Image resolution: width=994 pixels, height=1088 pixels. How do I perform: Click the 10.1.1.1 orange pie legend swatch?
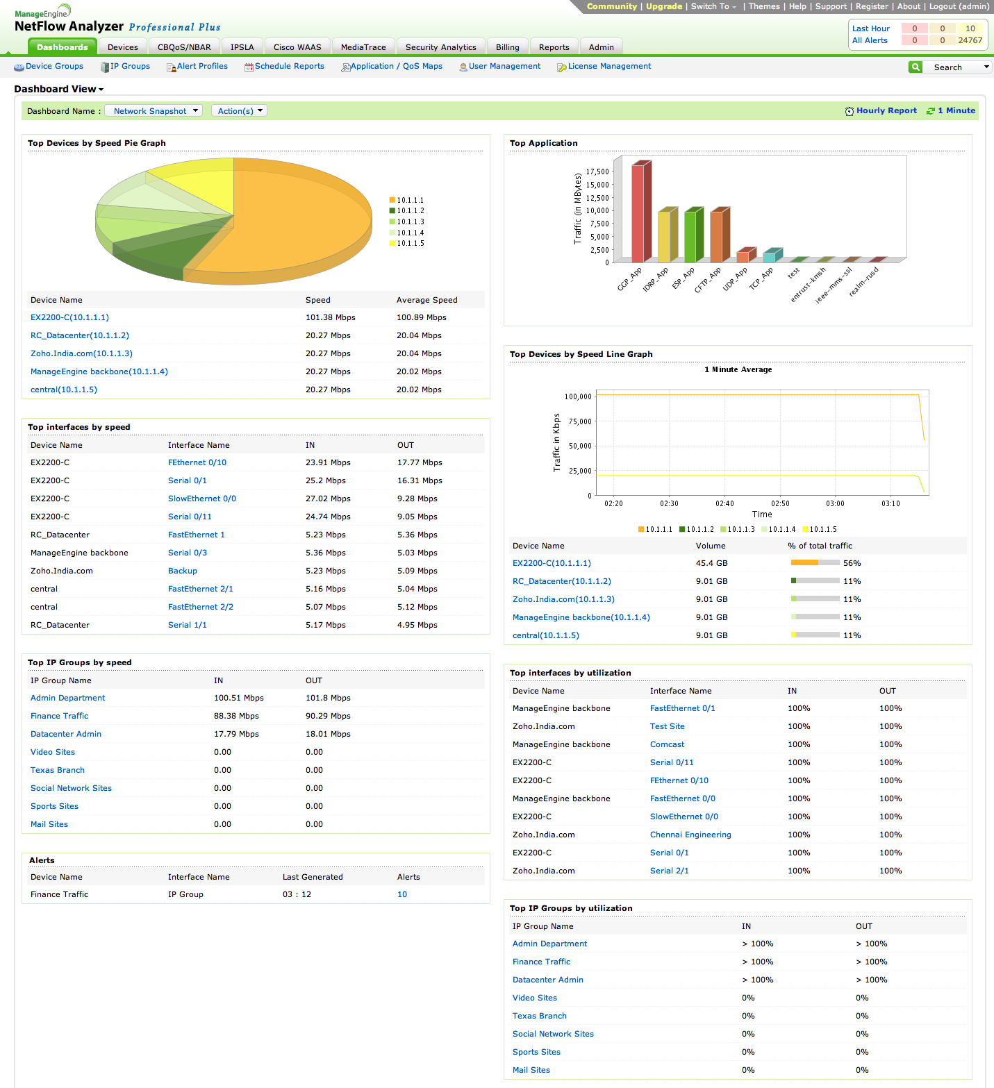click(392, 200)
